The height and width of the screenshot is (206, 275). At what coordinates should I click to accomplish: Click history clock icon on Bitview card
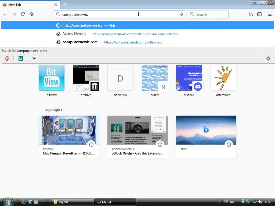click(x=91, y=145)
